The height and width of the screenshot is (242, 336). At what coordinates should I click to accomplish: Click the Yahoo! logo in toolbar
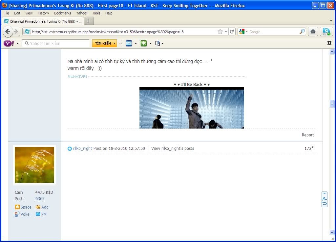click(9, 44)
